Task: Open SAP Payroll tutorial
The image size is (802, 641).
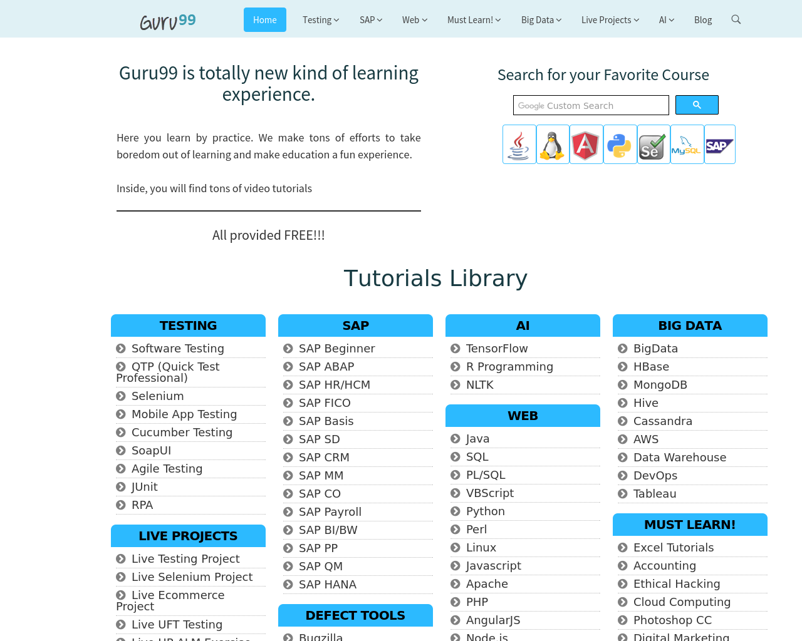Action: tap(330, 512)
